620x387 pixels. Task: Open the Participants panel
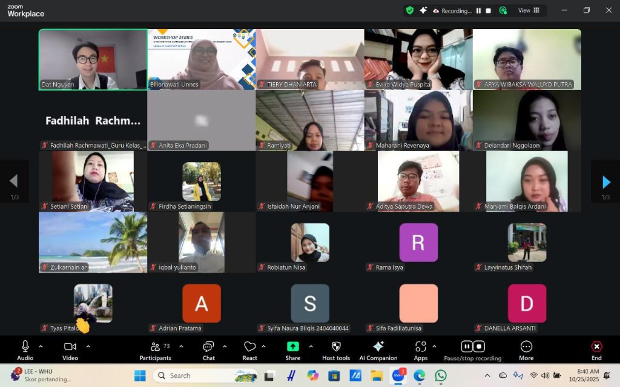point(156,347)
